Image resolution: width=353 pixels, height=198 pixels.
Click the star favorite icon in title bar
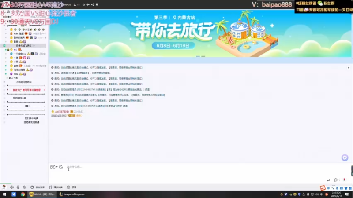pos(84,4)
